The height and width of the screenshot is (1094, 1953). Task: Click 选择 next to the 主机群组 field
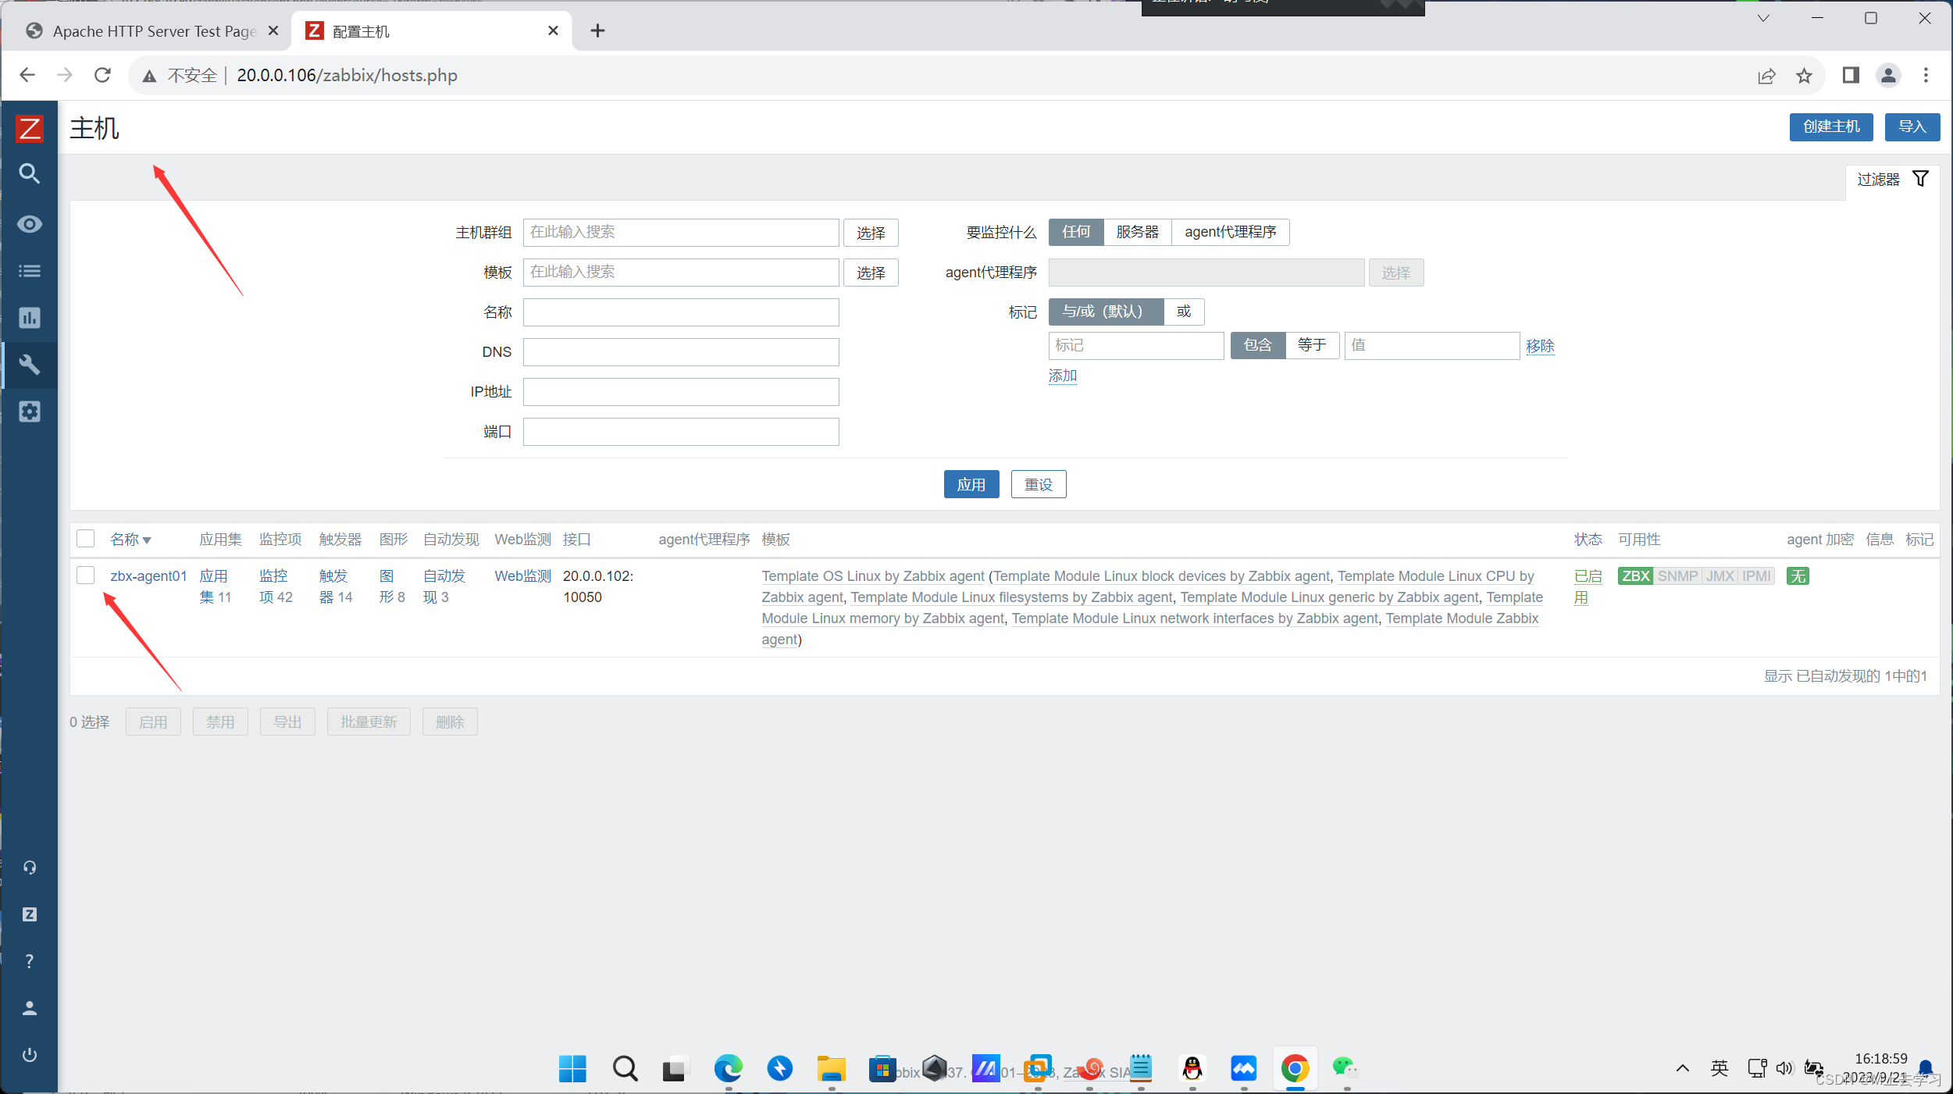871,233
